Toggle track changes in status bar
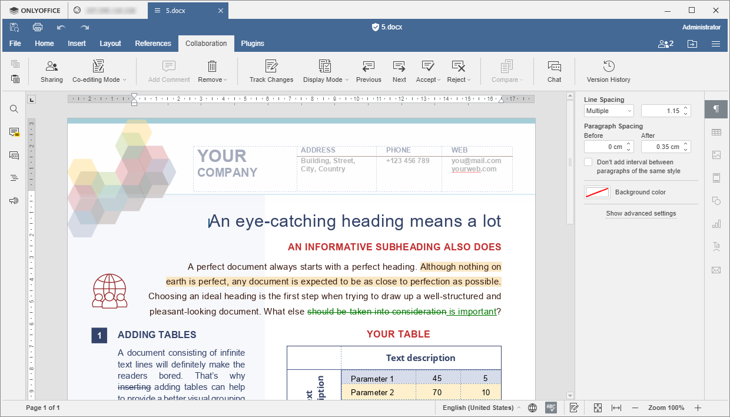Viewport: 730px width, 417px height. [574, 408]
